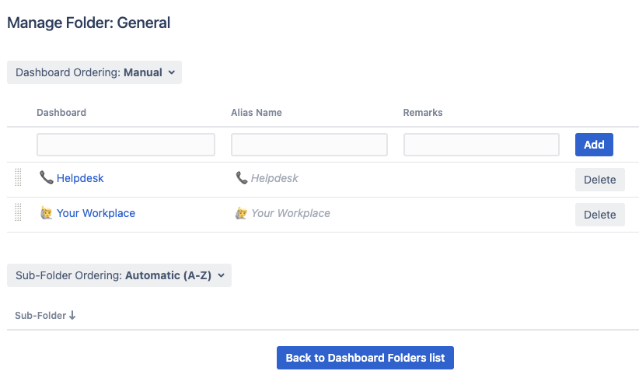Delete the Your Workplace dashboard entry
Screen dimensions: 639x378
[x=599, y=215]
